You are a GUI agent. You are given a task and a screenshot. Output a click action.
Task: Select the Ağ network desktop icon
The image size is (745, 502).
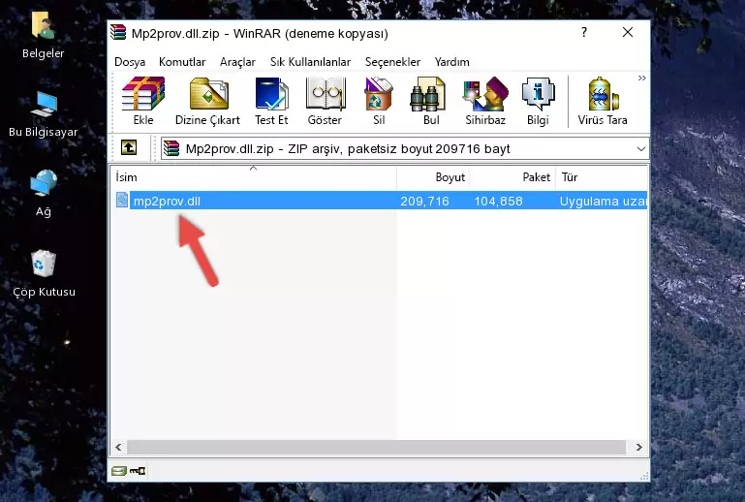pyautogui.click(x=44, y=194)
